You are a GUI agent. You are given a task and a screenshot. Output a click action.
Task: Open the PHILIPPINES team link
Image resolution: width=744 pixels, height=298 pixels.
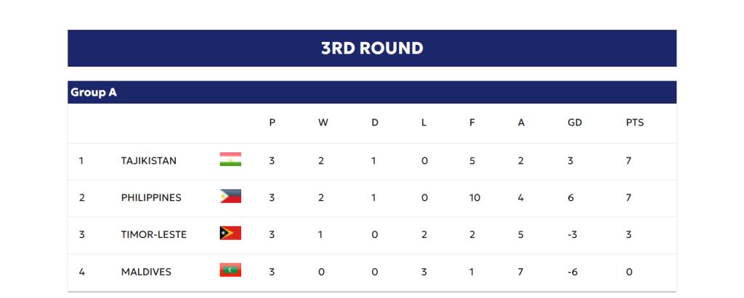tap(151, 198)
